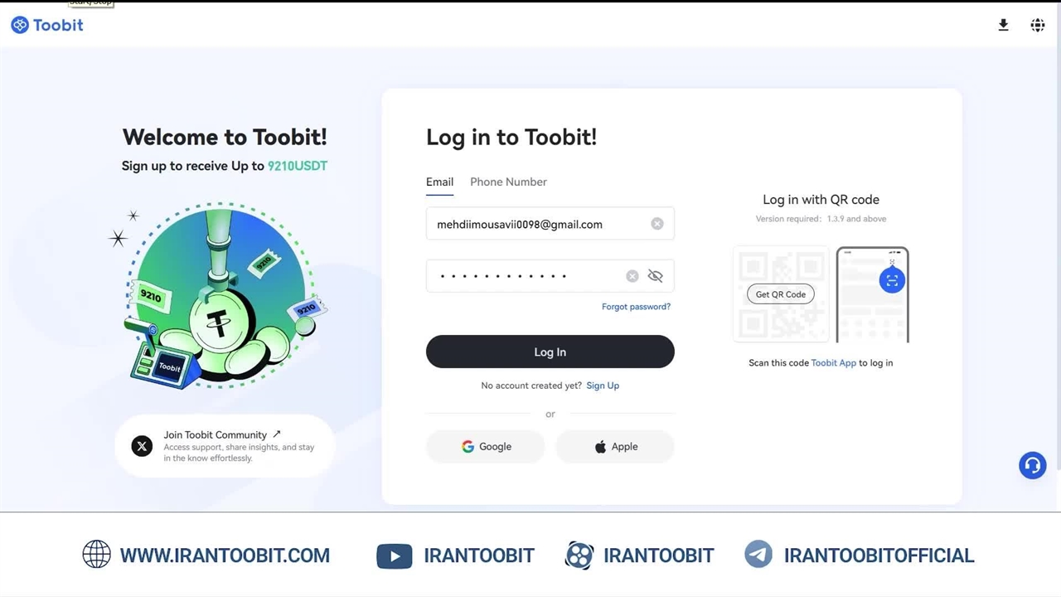Open the customer support headset icon

coord(1033,465)
